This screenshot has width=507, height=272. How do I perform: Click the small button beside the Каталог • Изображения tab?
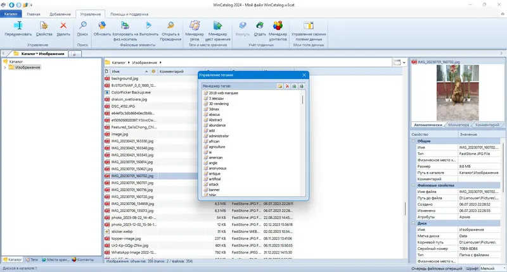tap(74, 54)
